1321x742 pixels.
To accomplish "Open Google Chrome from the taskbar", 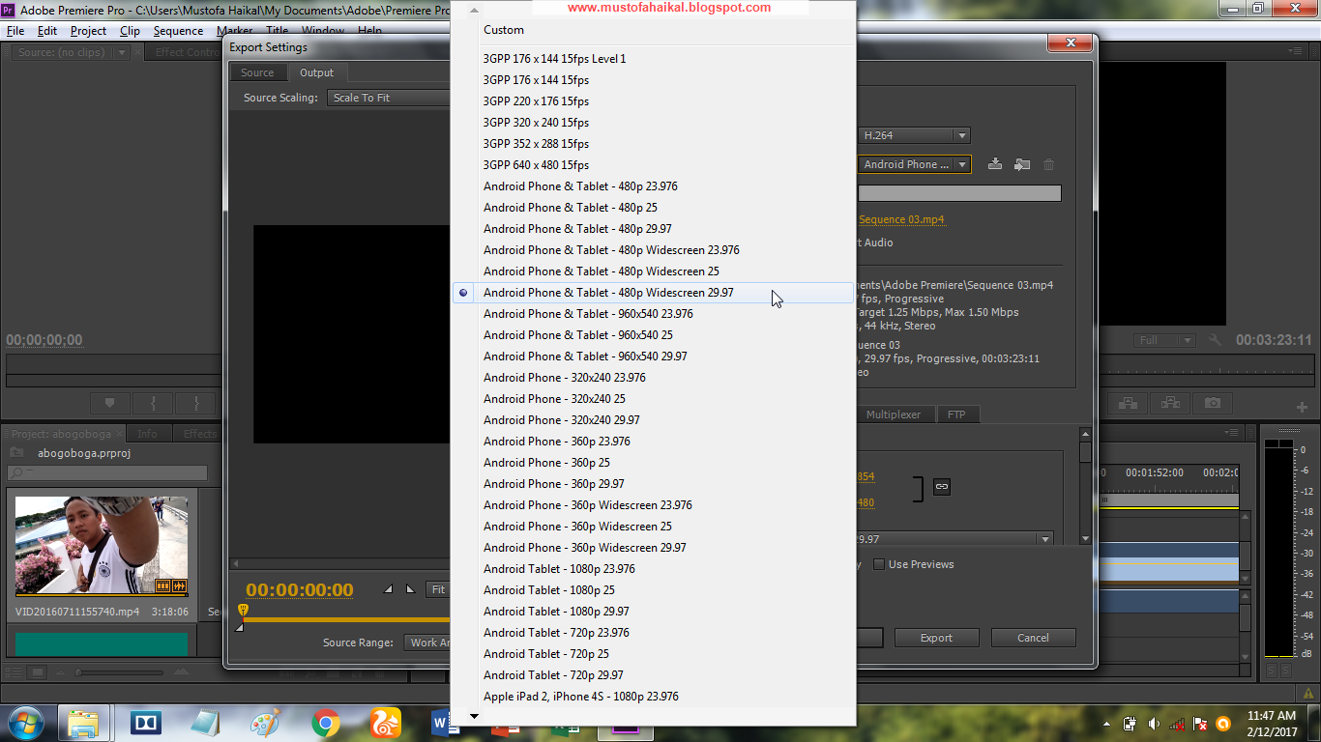I will coord(326,723).
